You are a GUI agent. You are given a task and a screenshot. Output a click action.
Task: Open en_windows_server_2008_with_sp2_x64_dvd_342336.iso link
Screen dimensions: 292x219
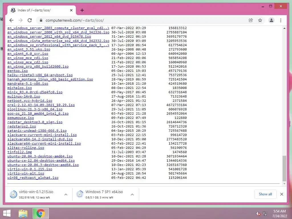(x=58, y=32)
